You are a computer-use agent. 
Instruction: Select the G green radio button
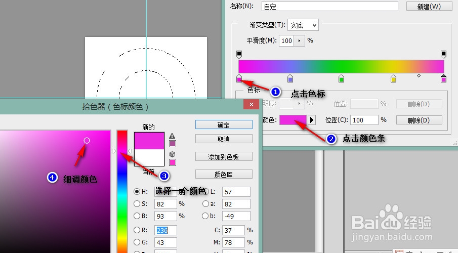(x=137, y=242)
